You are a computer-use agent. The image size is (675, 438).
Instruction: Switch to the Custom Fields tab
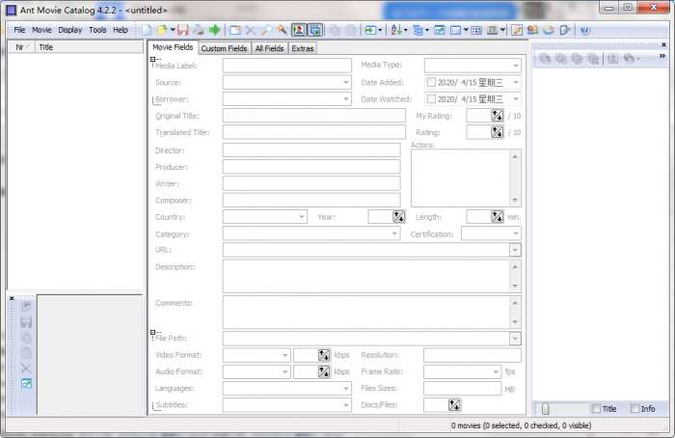click(x=224, y=48)
